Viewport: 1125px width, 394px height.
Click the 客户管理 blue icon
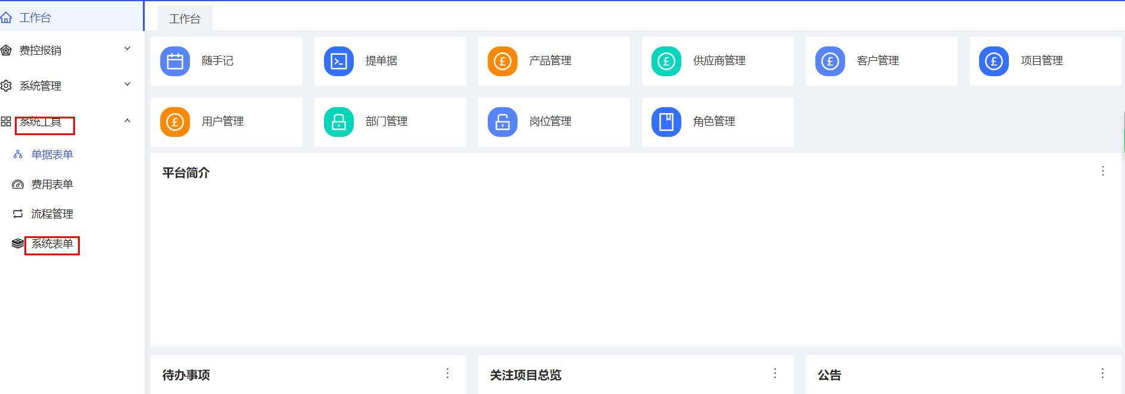[x=830, y=61]
